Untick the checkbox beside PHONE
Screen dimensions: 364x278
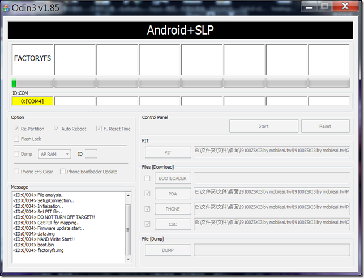click(147, 209)
